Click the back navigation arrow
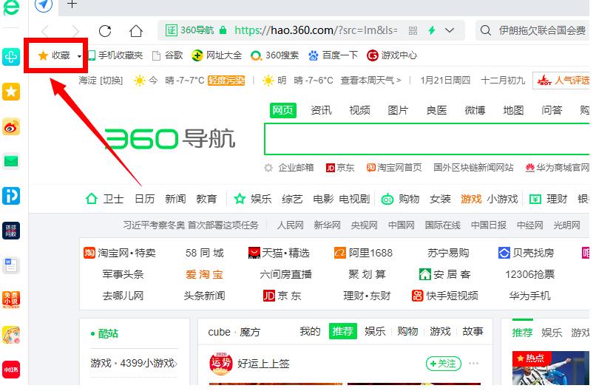Image resolution: width=596 pixels, height=391 pixels. (45, 31)
